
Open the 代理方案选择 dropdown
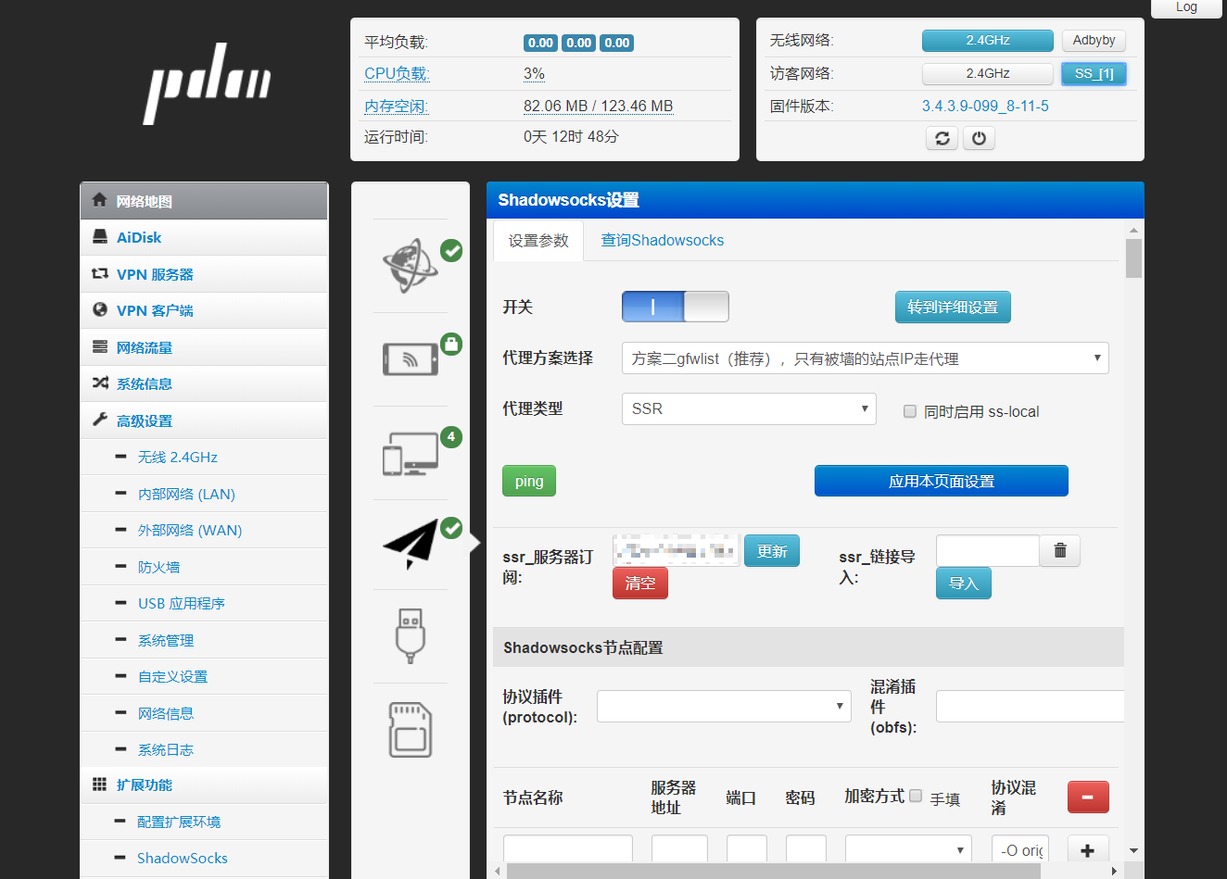(865, 358)
